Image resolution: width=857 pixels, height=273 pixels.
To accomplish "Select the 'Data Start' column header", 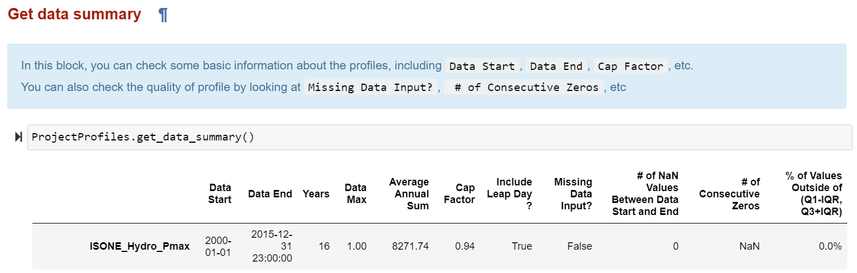I will pos(220,193).
